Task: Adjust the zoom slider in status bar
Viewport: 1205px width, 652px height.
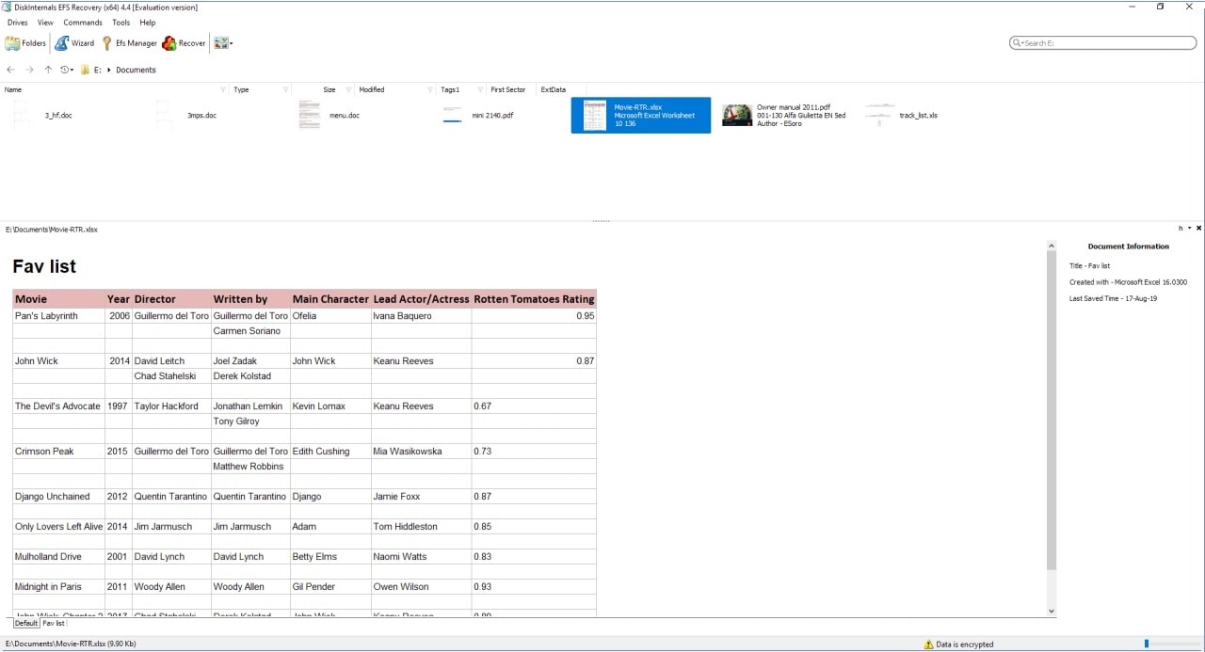Action: pyautogui.click(x=1147, y=644)
